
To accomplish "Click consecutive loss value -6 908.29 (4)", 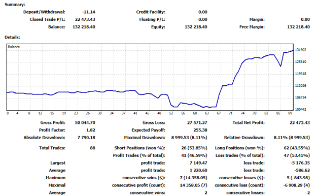I will point(297,185).
